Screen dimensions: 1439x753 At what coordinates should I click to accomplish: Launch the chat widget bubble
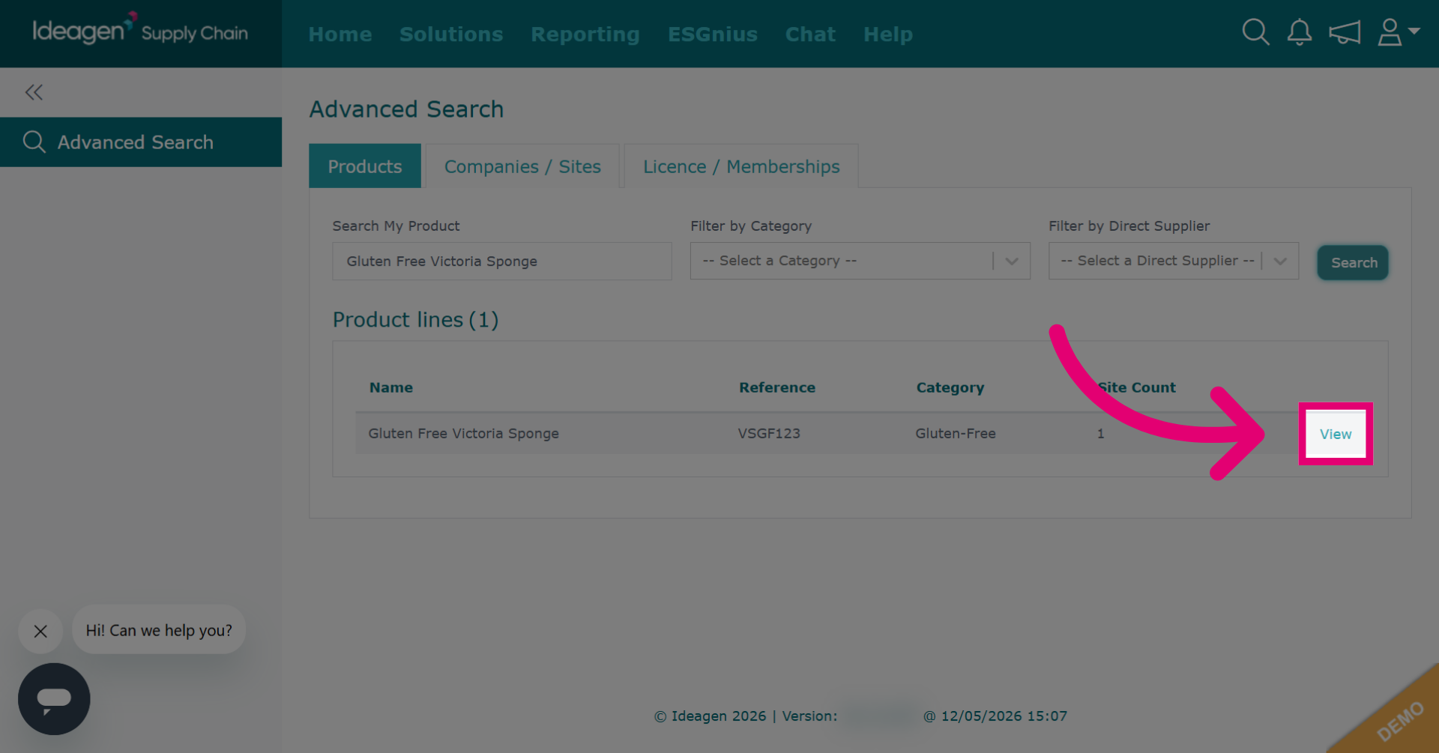click(54, 699)
